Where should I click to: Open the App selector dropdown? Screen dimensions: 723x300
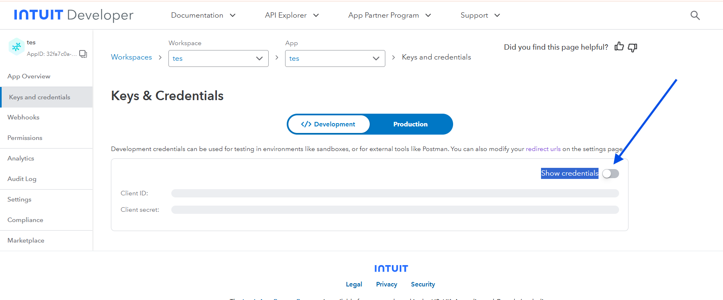pyautogui.click(x=335, y=58)
